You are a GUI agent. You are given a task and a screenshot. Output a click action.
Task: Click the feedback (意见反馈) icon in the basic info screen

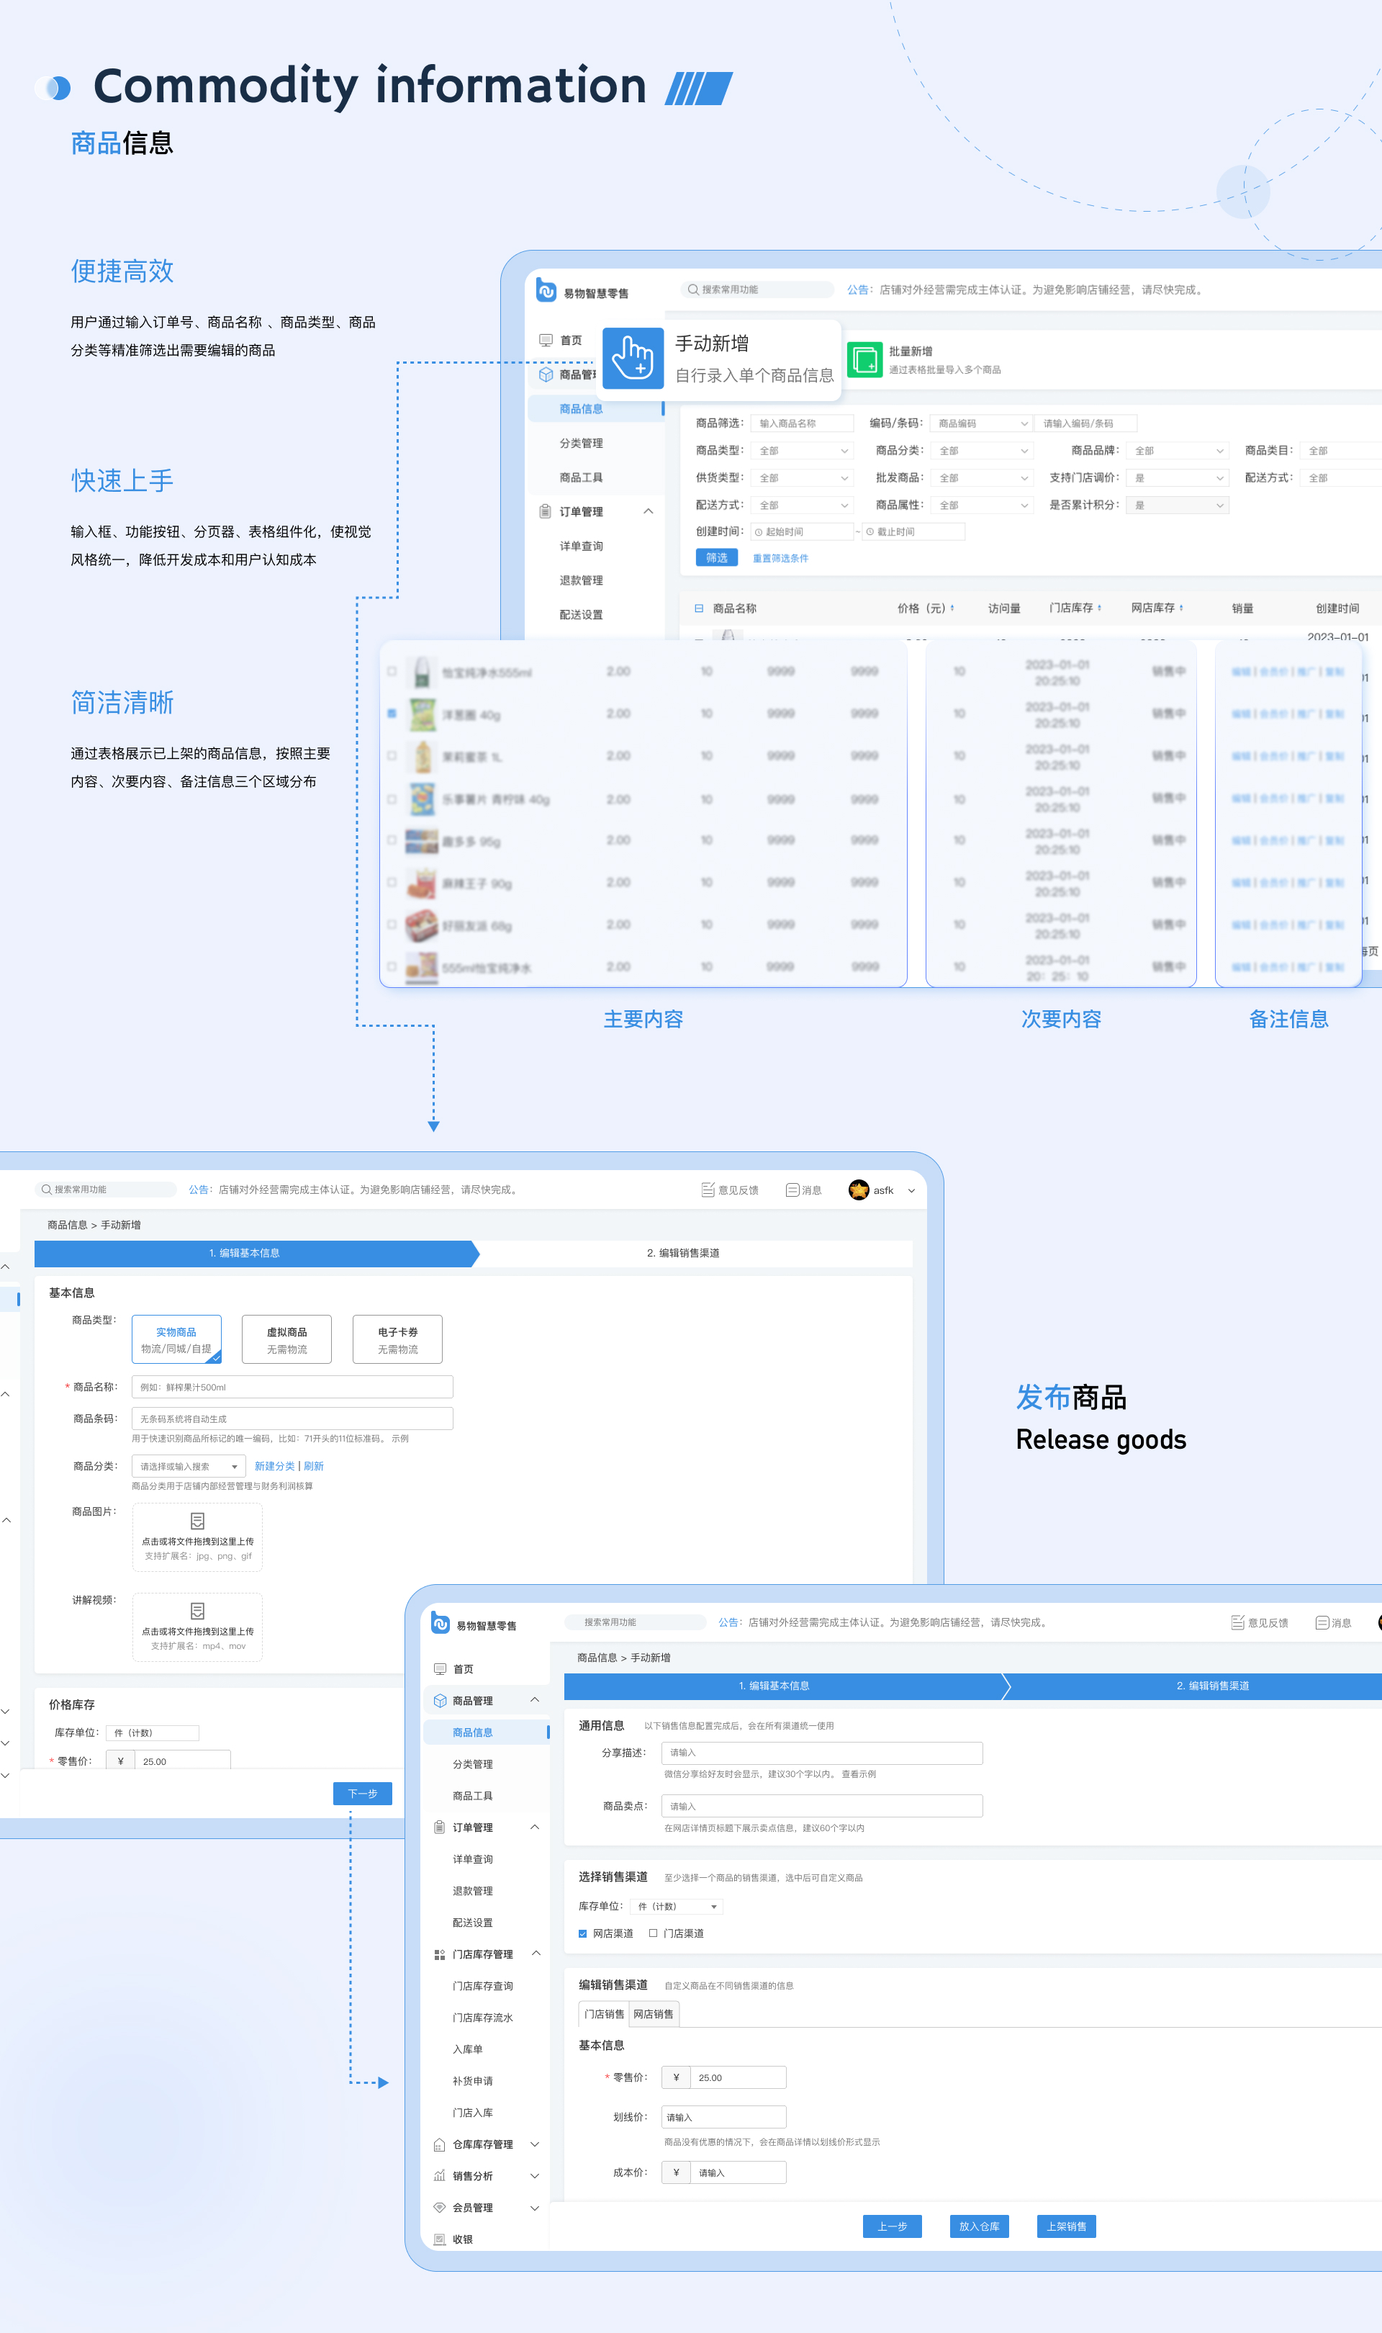coord(708,1190)
